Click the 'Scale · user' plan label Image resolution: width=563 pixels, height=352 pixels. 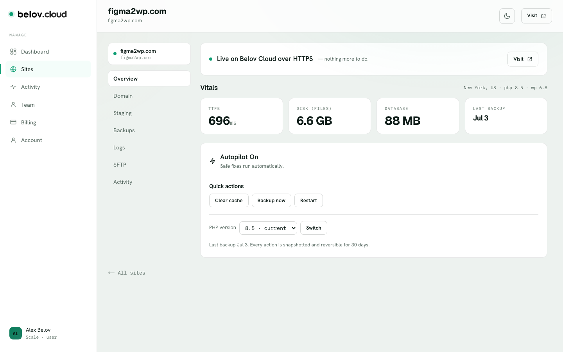pos(41,338)
